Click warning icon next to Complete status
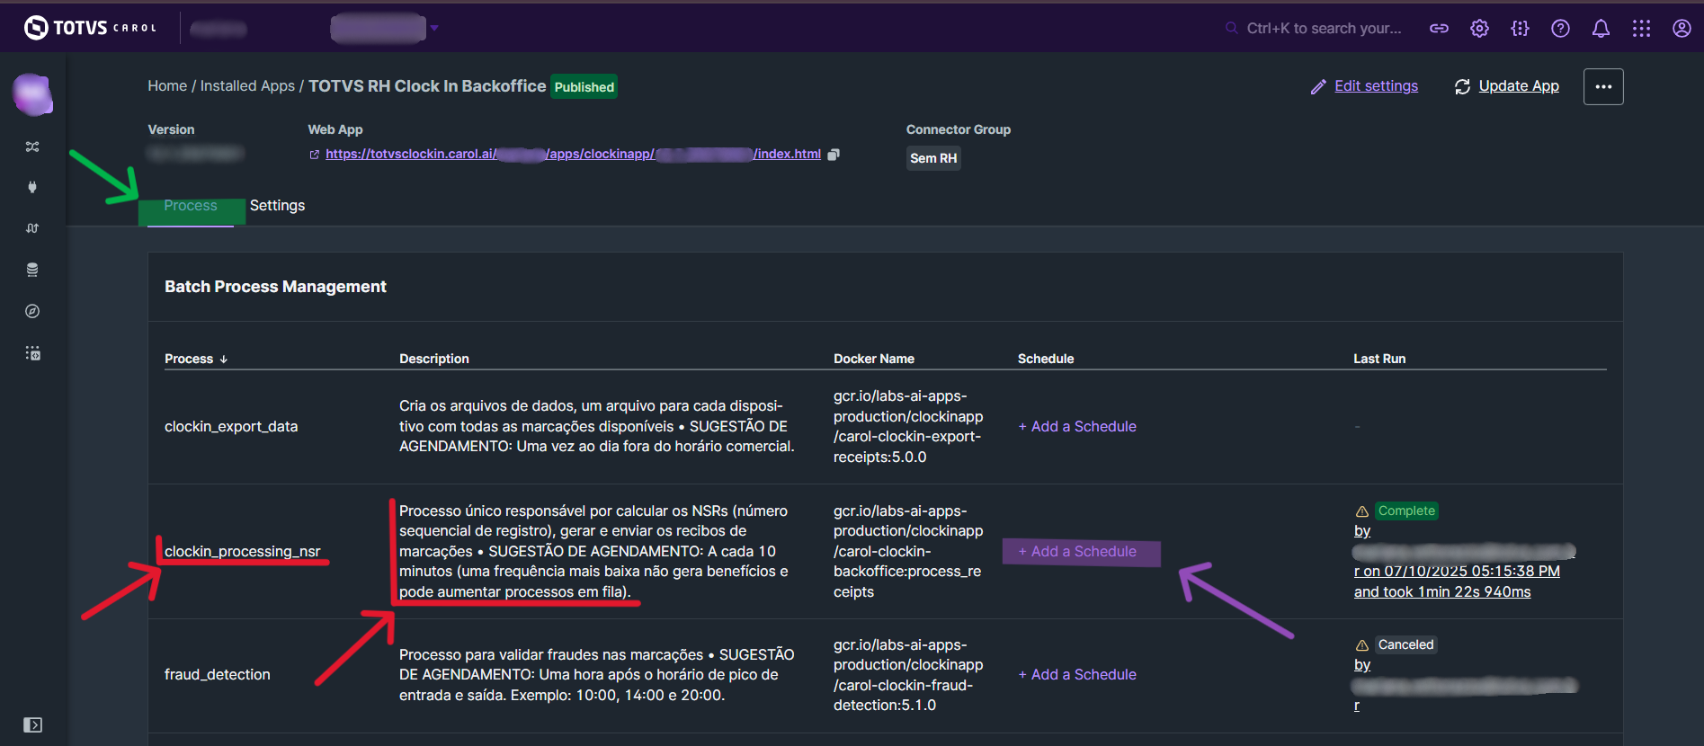Image resolution: width=1704 pixels, height=746 pixels. click(1362, 511)
